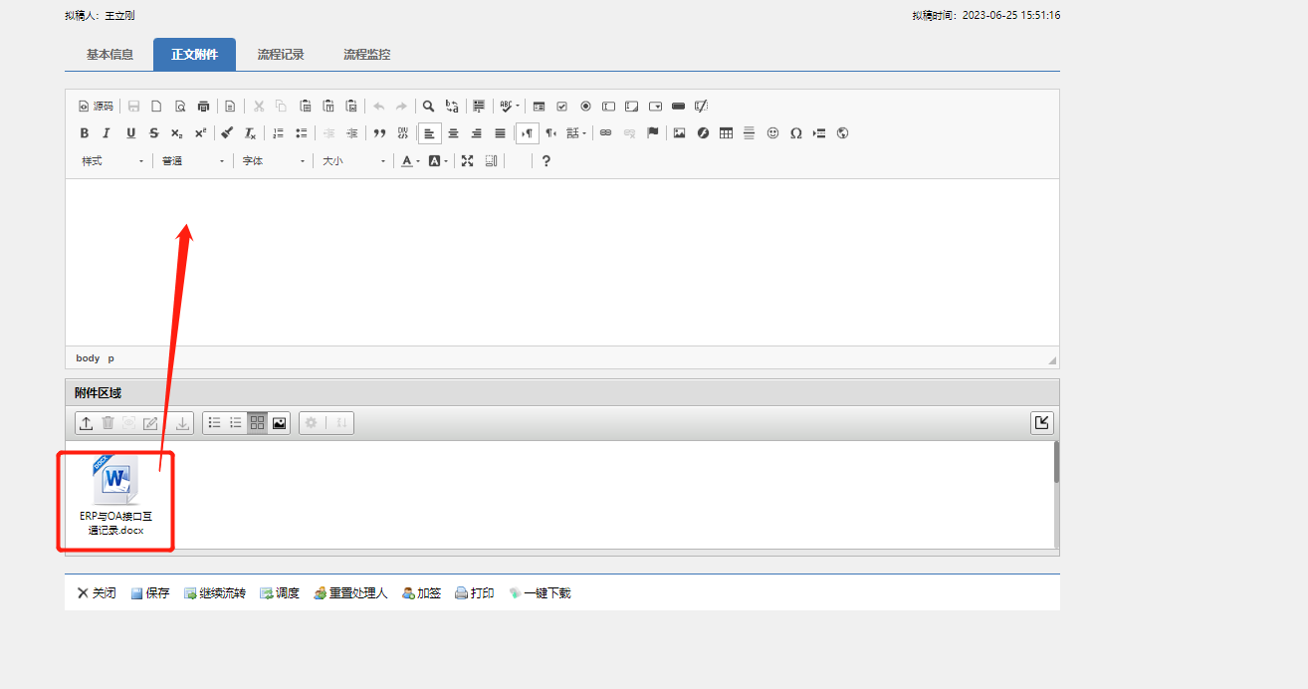Switch attachments to thumbnail image view
The image size is (1308, 689).
tap(280, 423)
